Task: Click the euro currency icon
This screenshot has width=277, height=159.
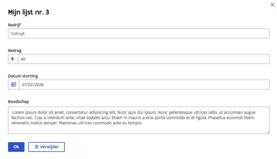Action: click(13, 59)
